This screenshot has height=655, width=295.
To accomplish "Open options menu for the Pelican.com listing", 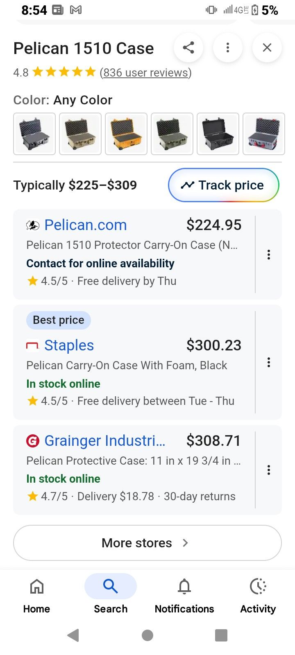I will tap(269, 254).
